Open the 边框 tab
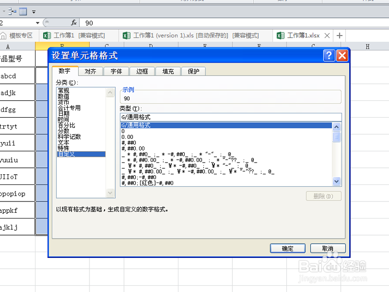This screenshot has height=292, width=389. (142, 71)
